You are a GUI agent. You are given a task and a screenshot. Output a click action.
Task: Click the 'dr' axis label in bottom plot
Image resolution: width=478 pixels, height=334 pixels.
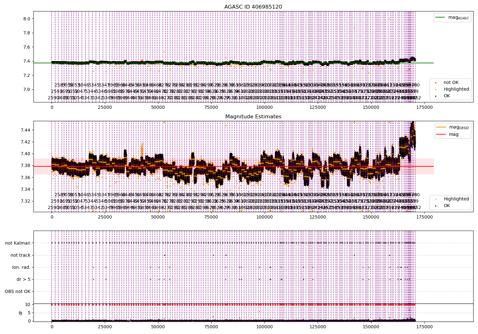21,313
